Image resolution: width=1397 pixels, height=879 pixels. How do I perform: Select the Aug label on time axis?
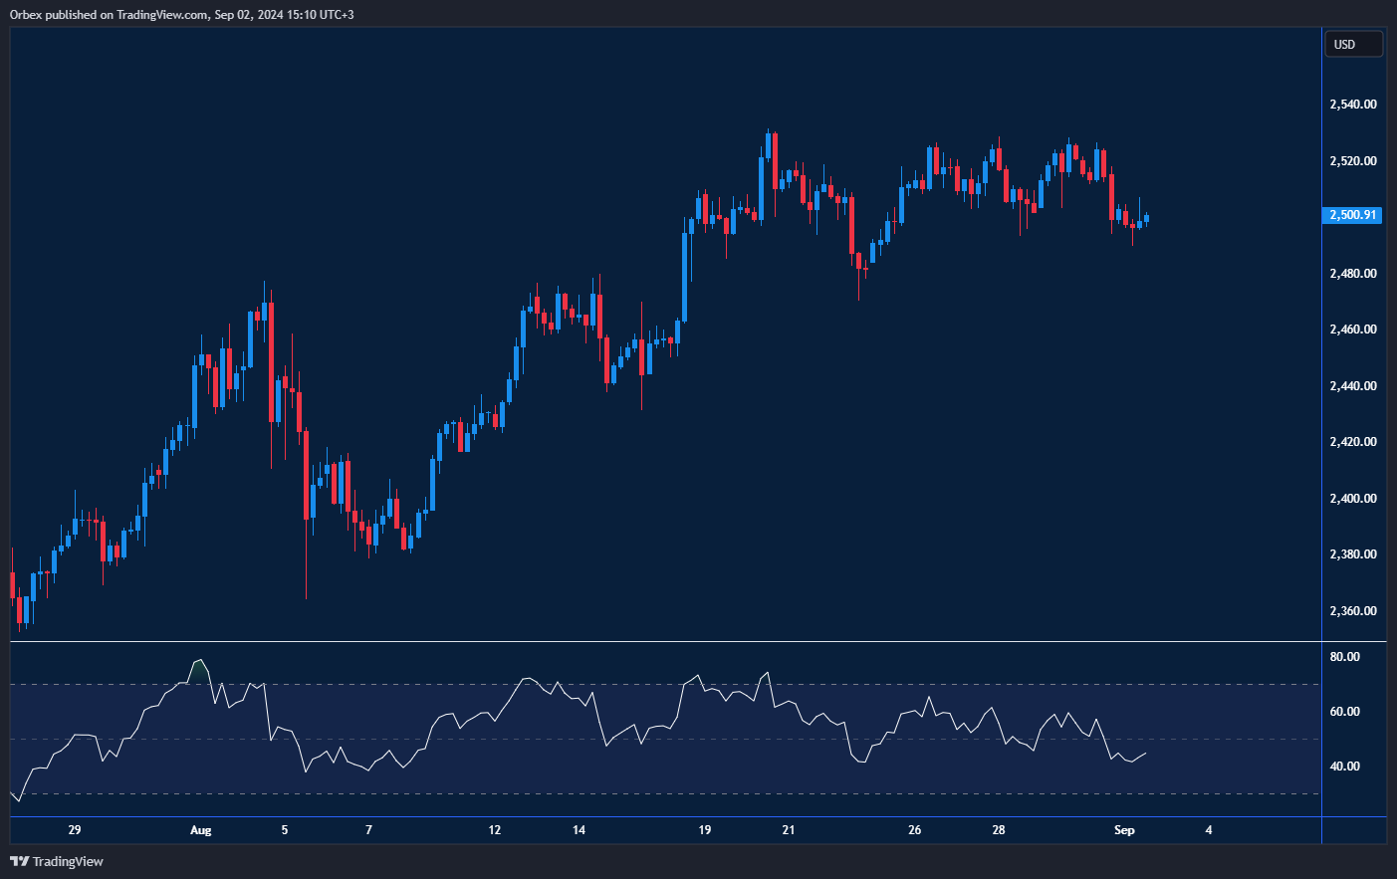[x=201, y=830]
